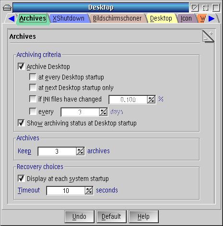Open the Help button
The width and height of the screenshot is (223, 226).
coord(143,216)
